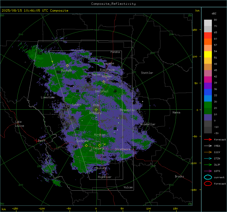Click the orange swatch at 60 dBZ
227x212 pixels.
tap(208, 42)
